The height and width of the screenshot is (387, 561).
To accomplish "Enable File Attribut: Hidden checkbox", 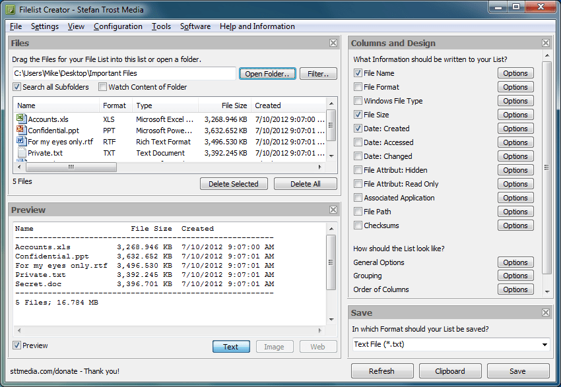I will [358, 169].
